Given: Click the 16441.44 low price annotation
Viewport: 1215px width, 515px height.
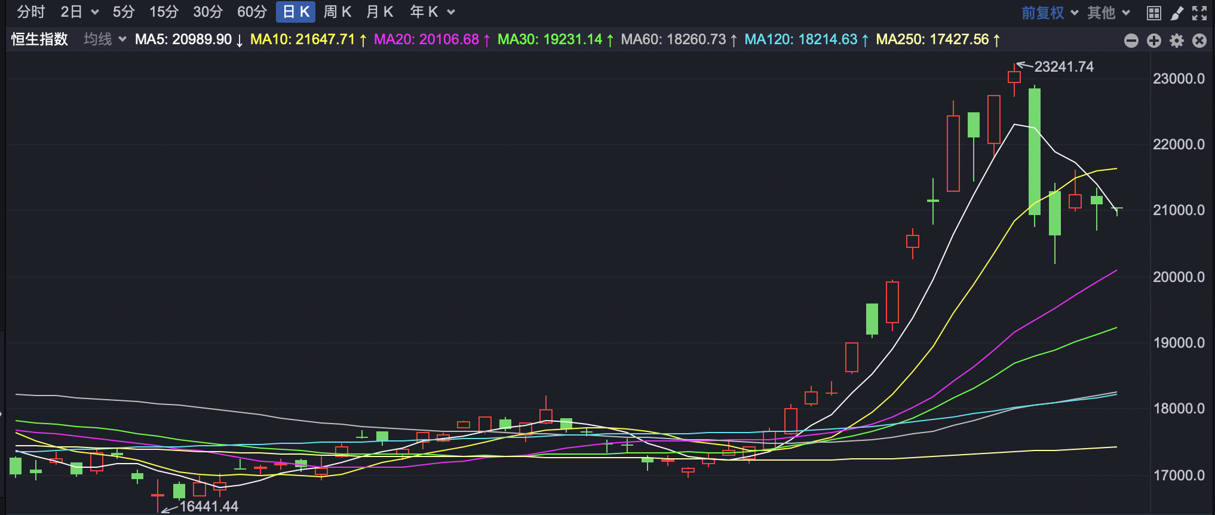Looking at the screenshot, I should click(208, 507).
